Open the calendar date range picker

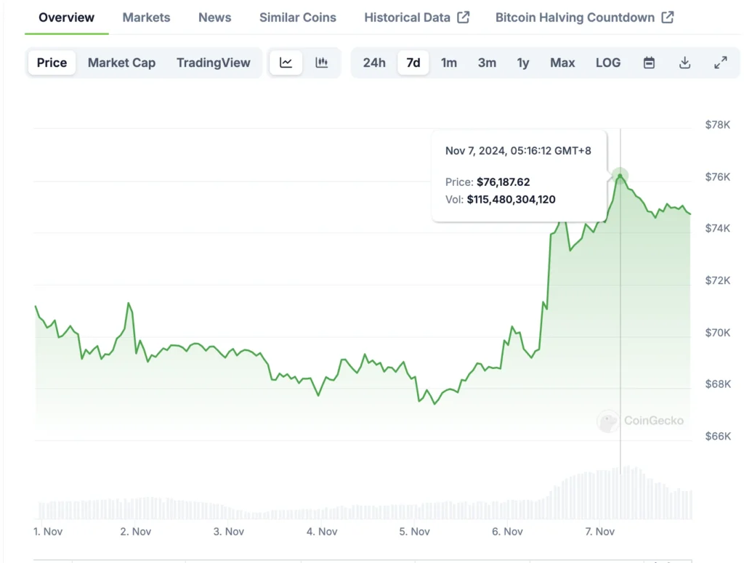click(649, 62)
